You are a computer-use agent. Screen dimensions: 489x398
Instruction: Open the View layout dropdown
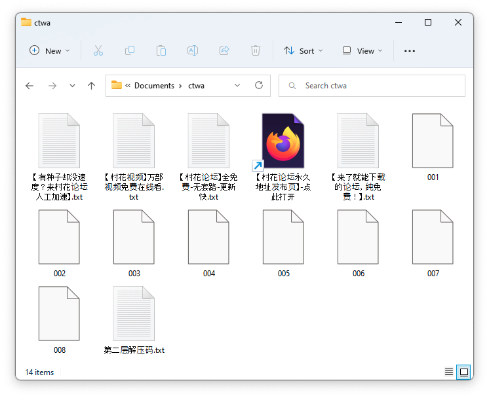pos(361,50)
